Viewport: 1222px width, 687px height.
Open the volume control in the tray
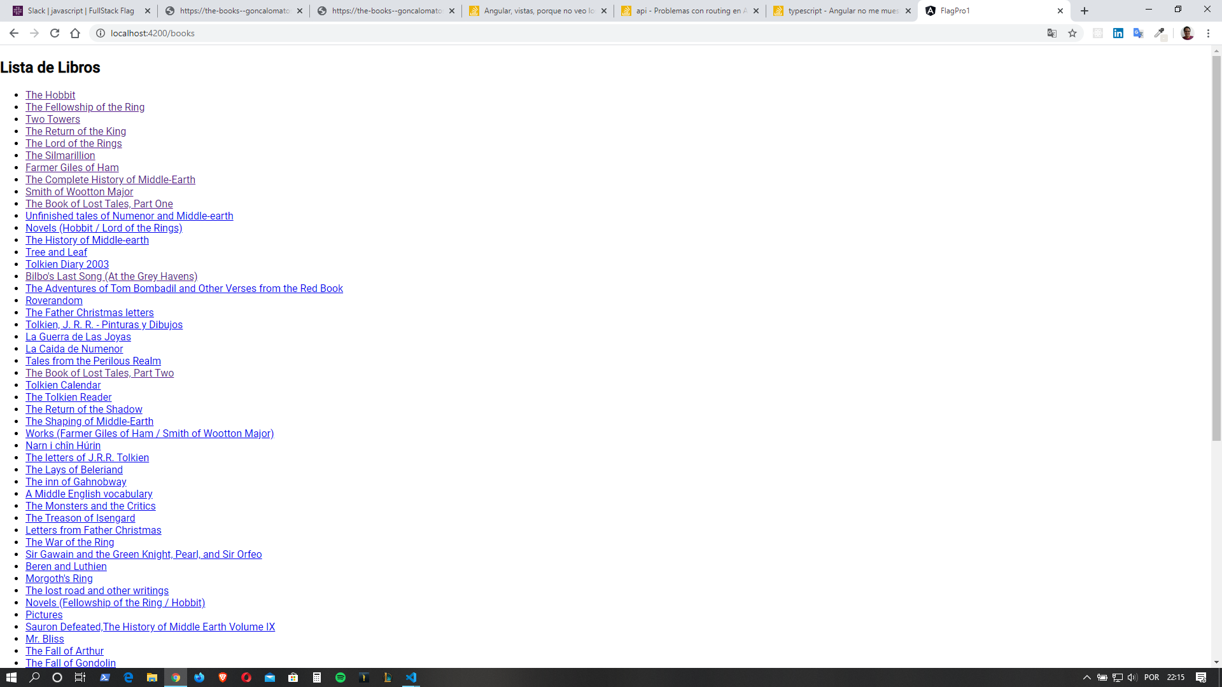(1132, 677)
